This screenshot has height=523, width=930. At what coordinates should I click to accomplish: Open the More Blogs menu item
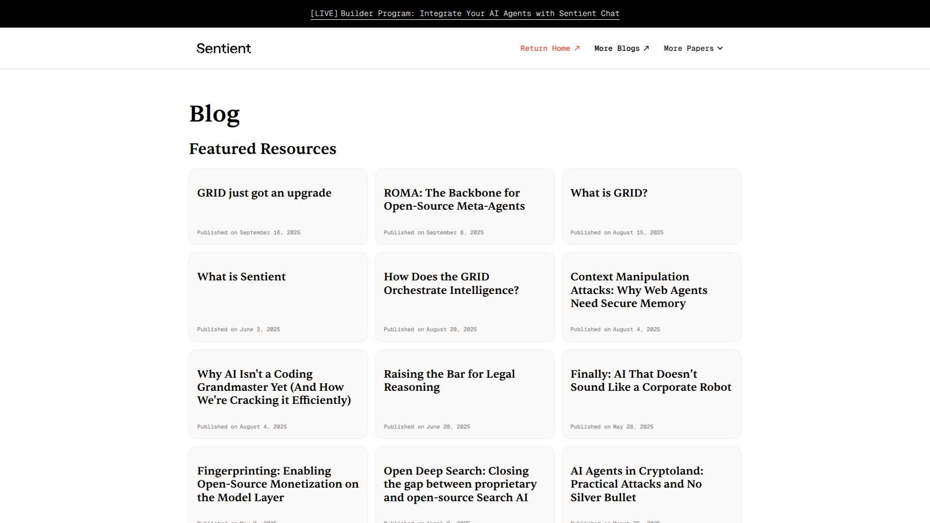617,48
